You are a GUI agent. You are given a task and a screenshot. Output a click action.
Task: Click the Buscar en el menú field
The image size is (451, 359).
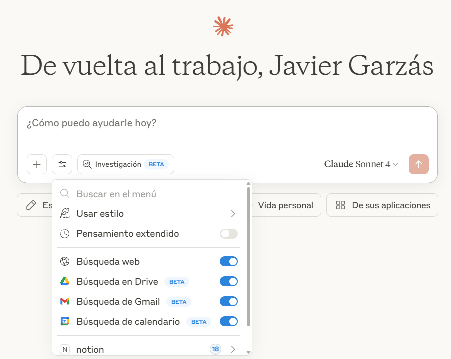[x=150, y=194]
